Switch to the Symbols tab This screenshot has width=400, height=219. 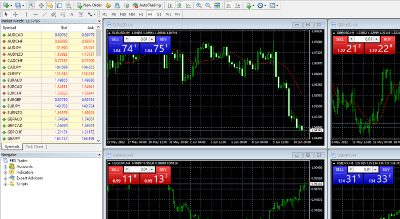12,147
